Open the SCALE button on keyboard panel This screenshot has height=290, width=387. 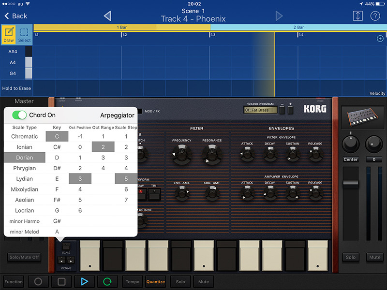point(66,246)
